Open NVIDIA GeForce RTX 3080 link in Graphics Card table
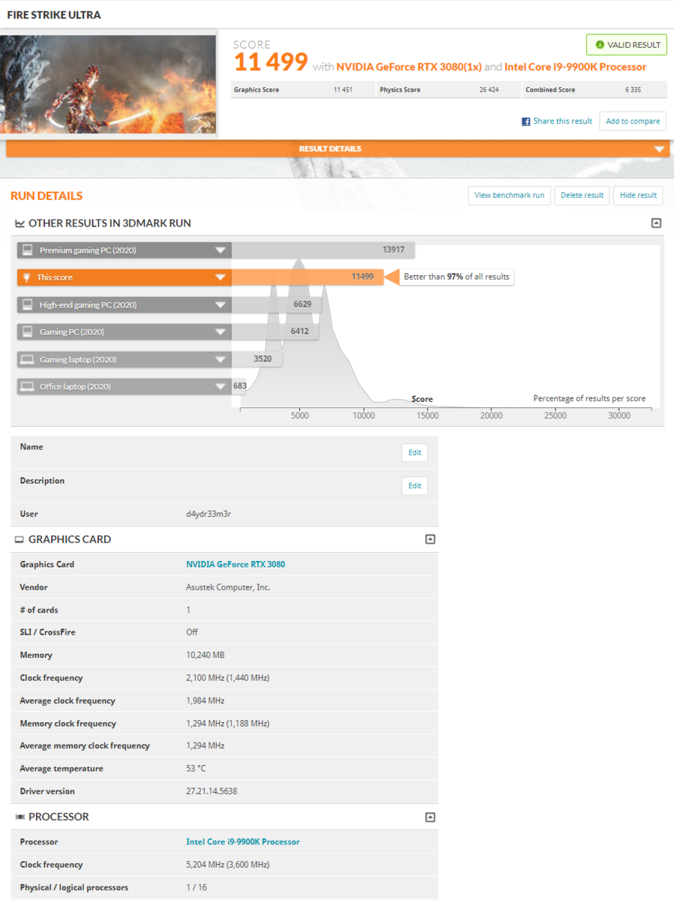The height and width of the screenshot is (900, 674). (x=235, y=565)
